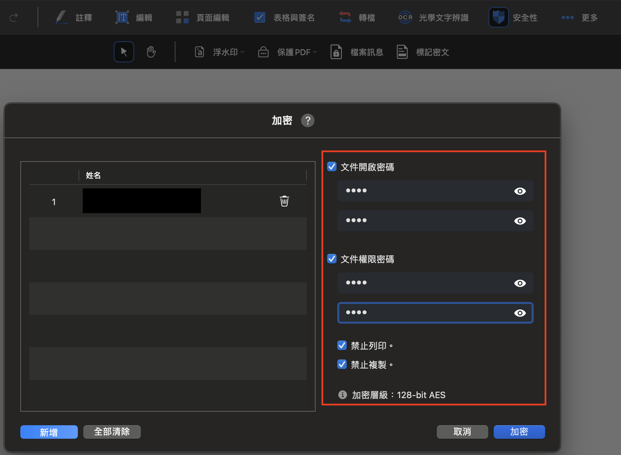Click the 註釋 pen icon
The image size is (621, 455).
[61, 17]
